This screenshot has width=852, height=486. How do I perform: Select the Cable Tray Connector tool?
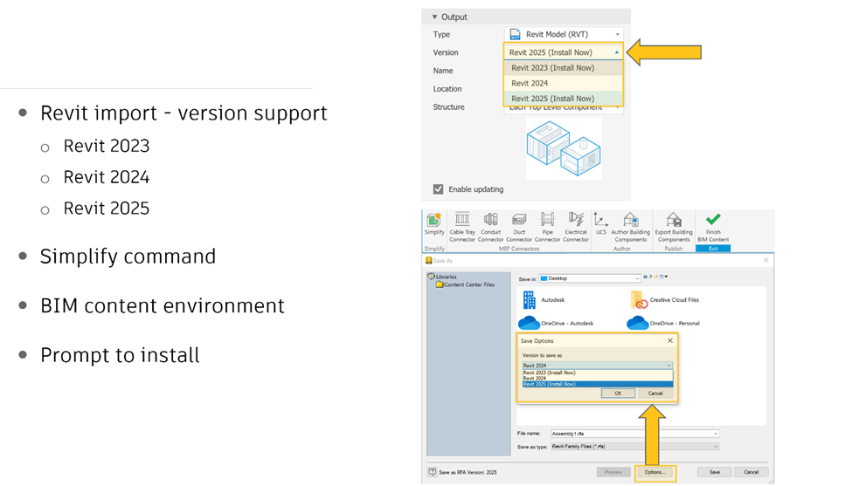click(462, 220)
